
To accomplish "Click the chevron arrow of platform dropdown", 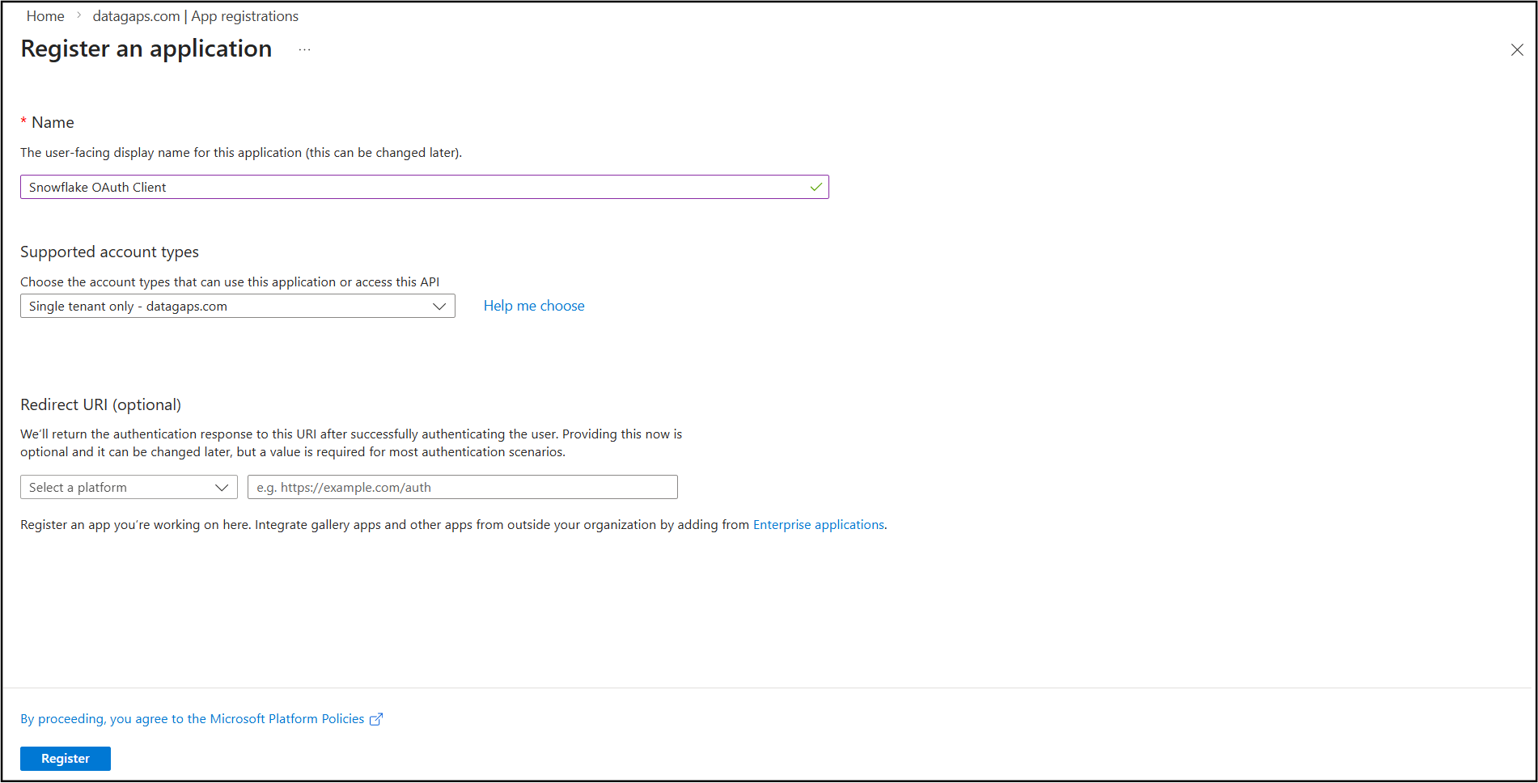I will click(222, 487).
